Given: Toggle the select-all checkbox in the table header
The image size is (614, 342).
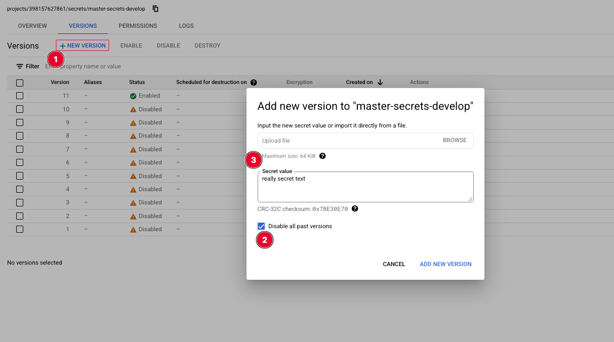Looking at the screenshot, I should 19,82.
